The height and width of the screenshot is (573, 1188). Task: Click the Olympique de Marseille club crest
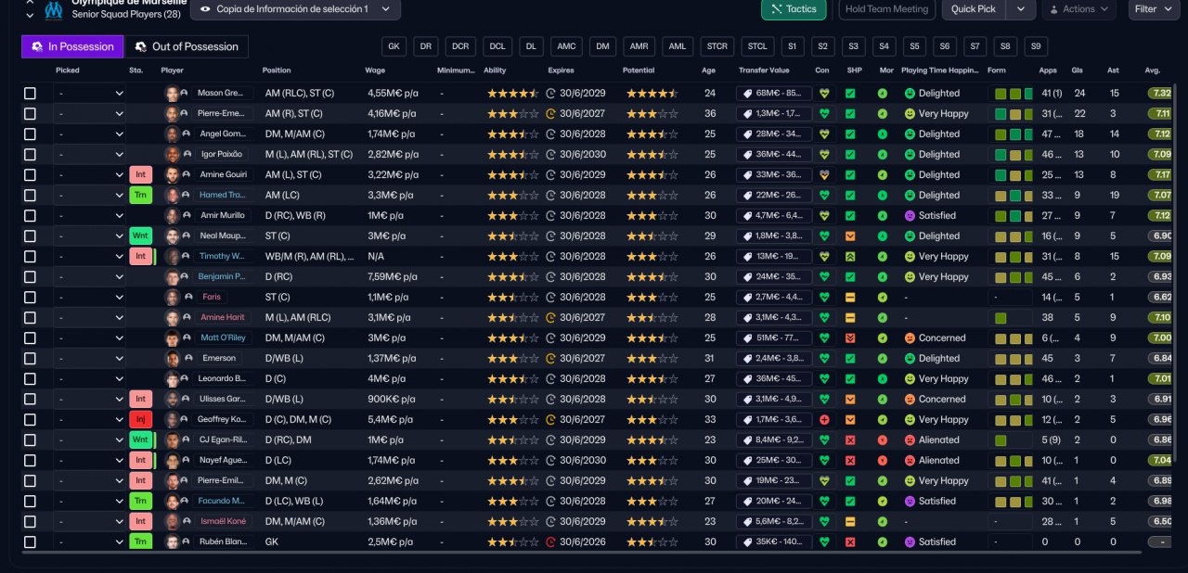[x=54, y=10]
